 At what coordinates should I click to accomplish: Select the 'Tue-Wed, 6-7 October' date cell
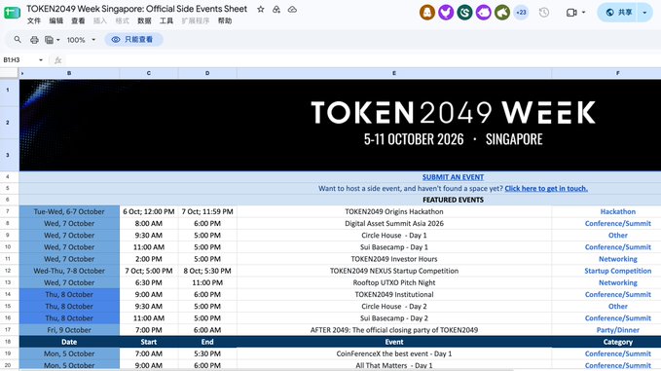69,211
